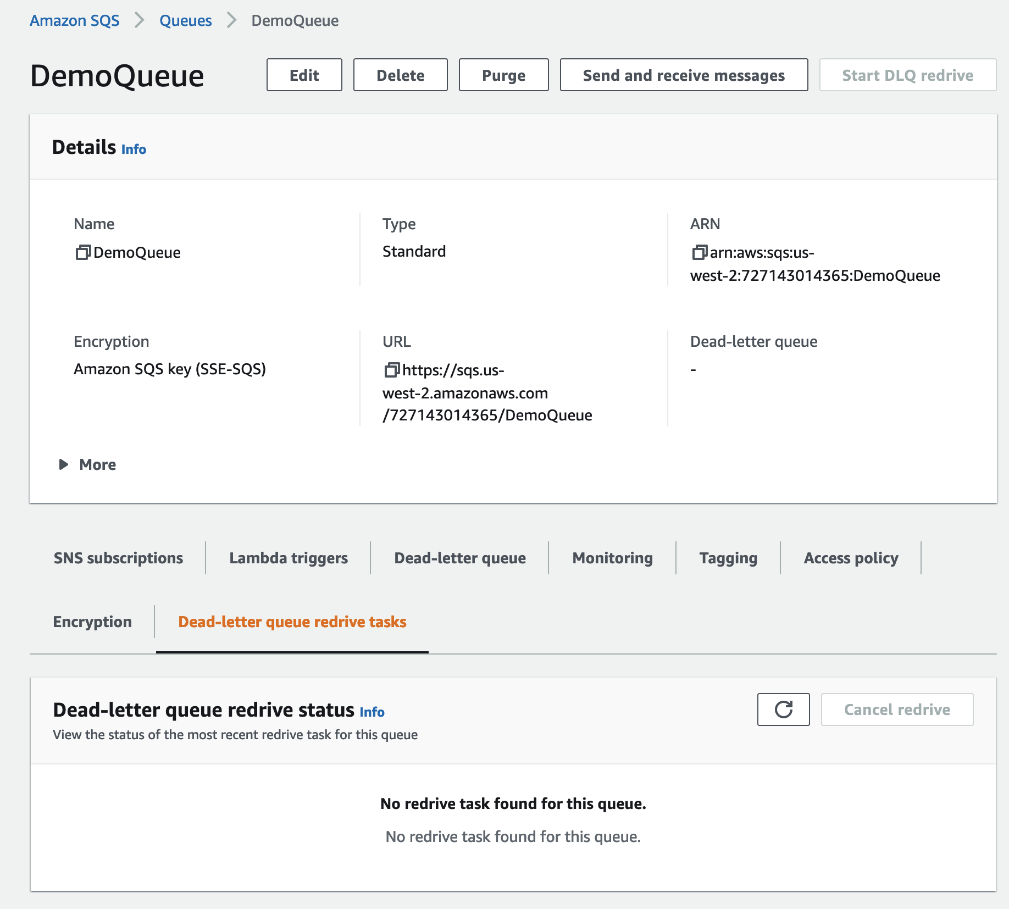Switch to the Lambda triggers tab
The image size is (1009, 909).
289,558
